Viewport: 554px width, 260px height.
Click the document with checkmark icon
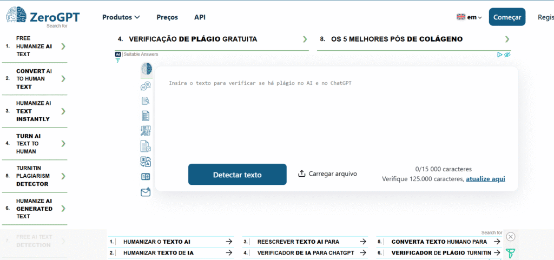[146, 146]
